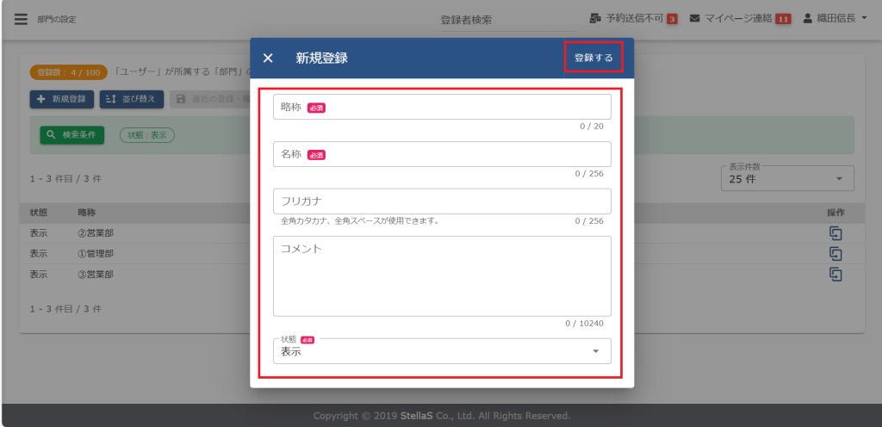Viewport: 882px width, 427px height.
Task: Click copy icon for ③営業部 row
Action: (835, 274)
